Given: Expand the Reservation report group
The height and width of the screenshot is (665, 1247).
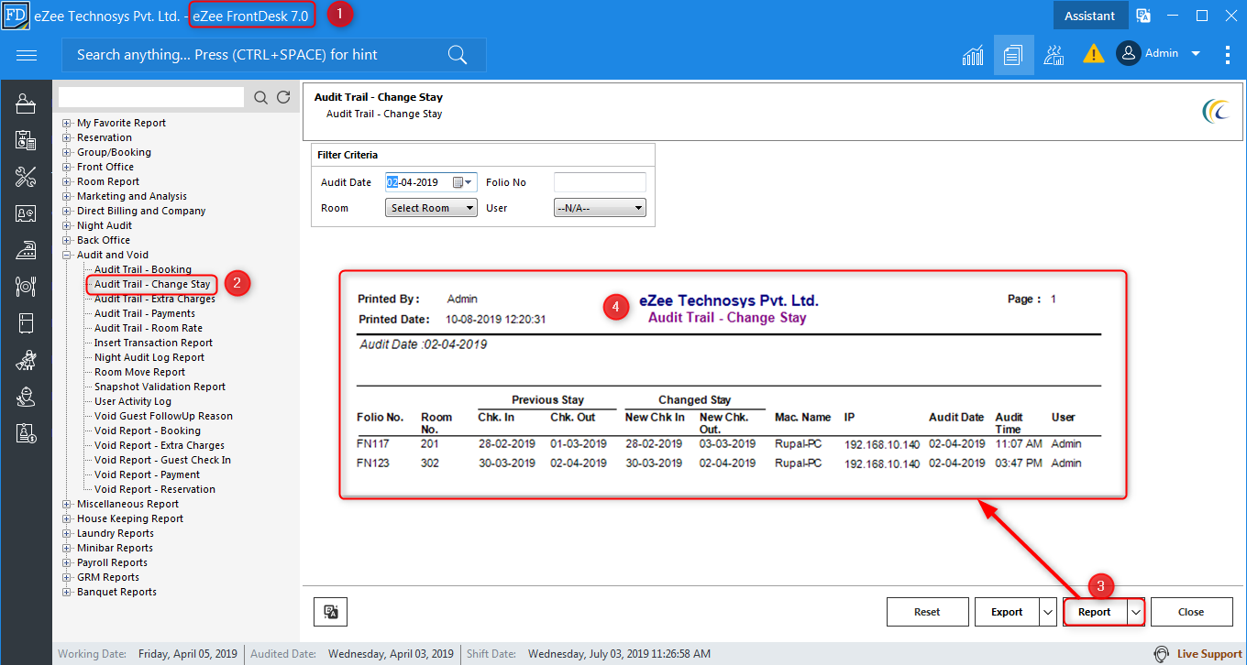Looking at the screenshot, I should tap(66, 137).
